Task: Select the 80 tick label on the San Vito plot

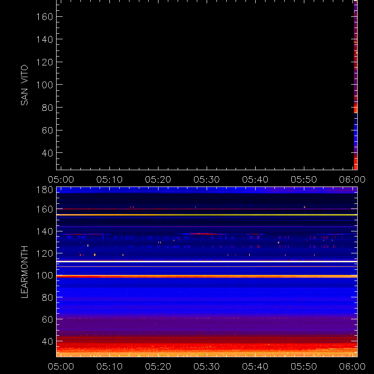Action: pos(47,108)
